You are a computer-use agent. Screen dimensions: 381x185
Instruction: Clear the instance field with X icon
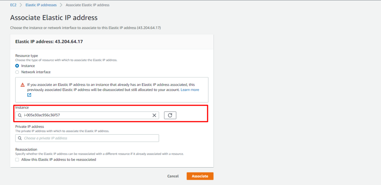pos(154,115)
